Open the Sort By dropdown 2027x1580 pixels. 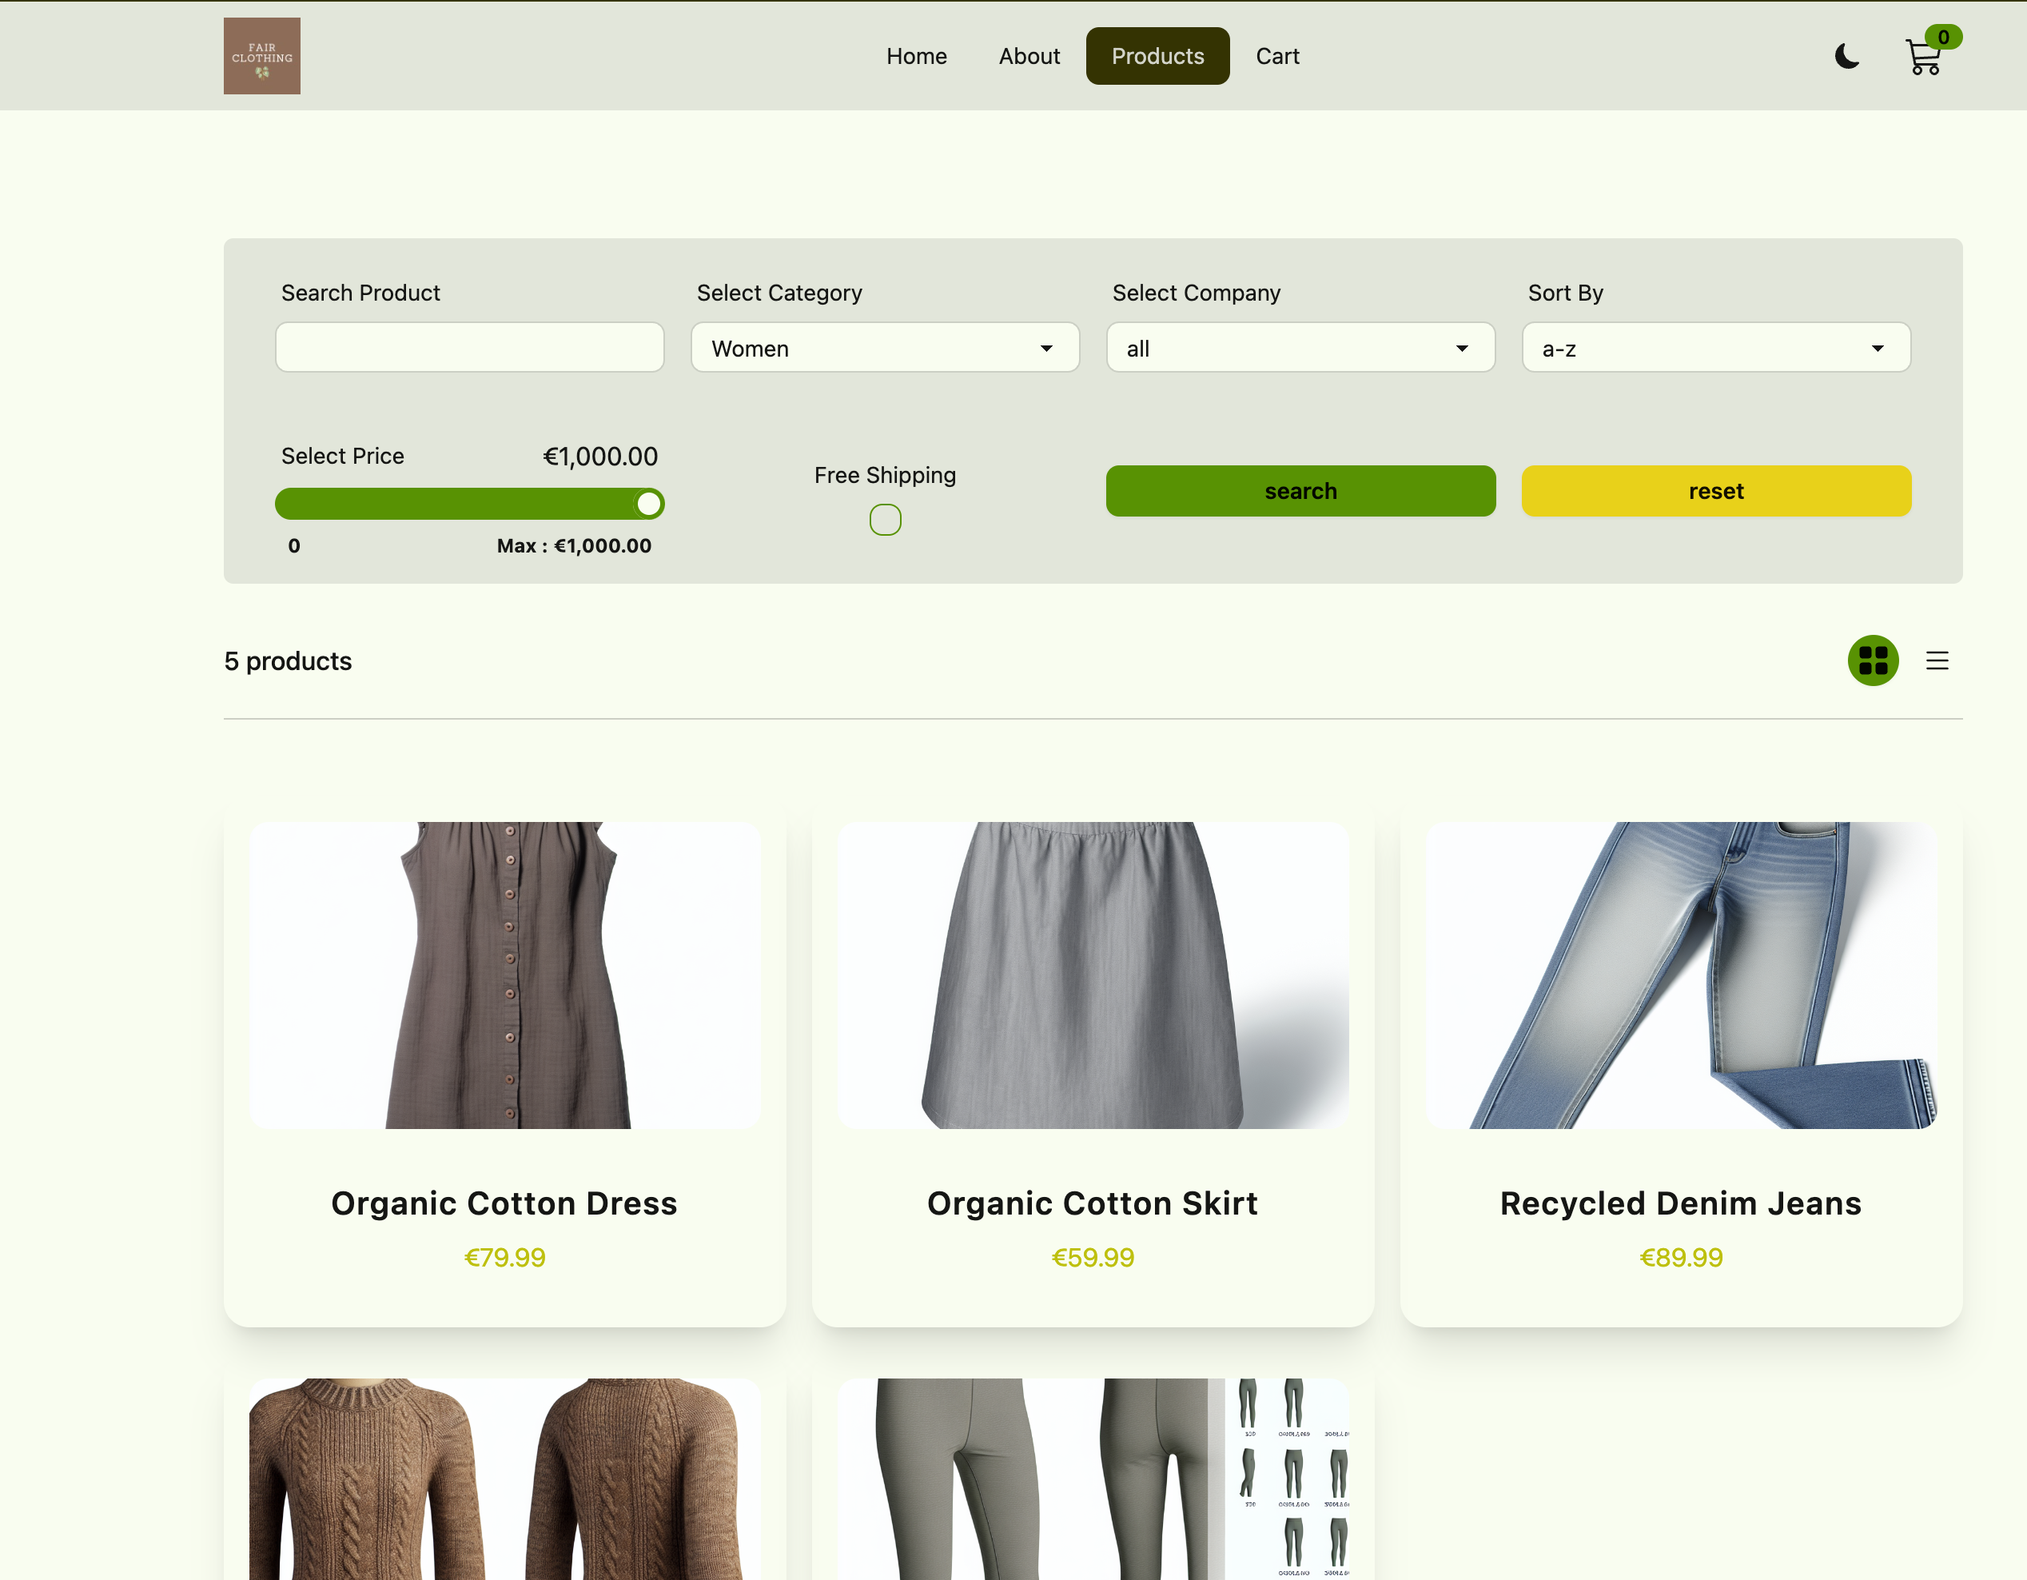[x=1716, y=348]
